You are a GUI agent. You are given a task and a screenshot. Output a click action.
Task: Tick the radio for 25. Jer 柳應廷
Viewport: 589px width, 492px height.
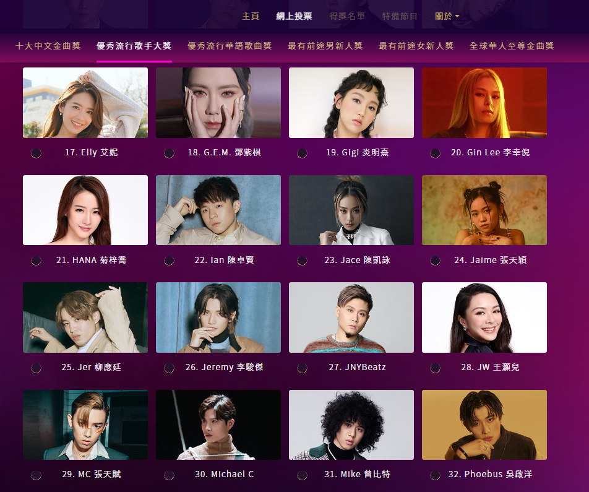(36, 368)
